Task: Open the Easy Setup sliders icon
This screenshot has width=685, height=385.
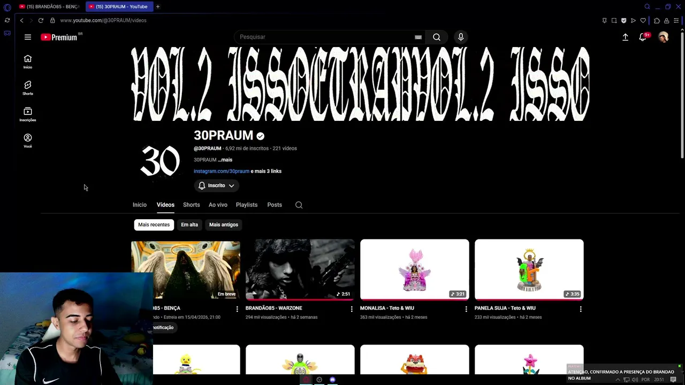Action: (x=676, y=21)
